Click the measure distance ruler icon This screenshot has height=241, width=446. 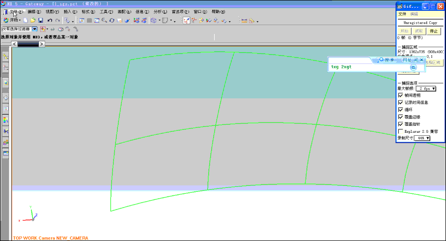[x=244, y=21]
